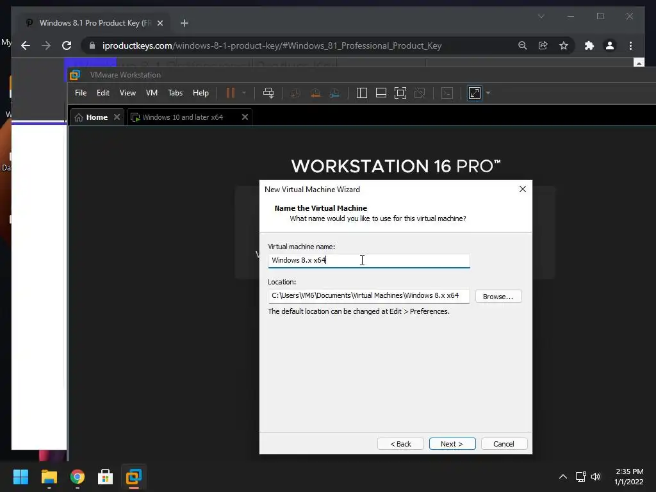Open Chrome's three-dot menu
The width and height of the screenshot is (656, 492).
(x=630, y=45)
